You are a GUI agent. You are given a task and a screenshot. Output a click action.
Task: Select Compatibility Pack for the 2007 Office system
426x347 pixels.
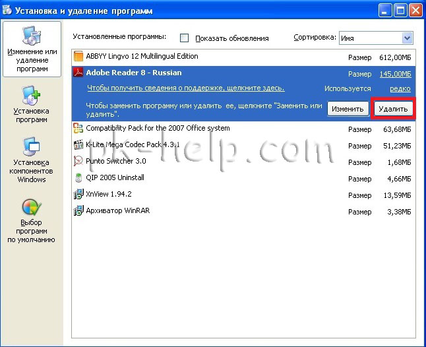(x=243, y=129)
